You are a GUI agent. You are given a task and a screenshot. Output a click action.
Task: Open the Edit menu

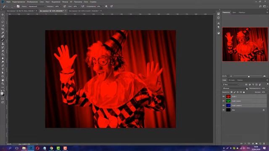(18, 2)
